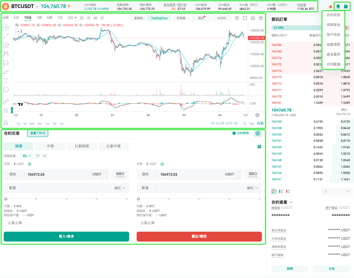Click the 劃轉 transfer button
The image size is (354, 278).
(x=290, y=269)
